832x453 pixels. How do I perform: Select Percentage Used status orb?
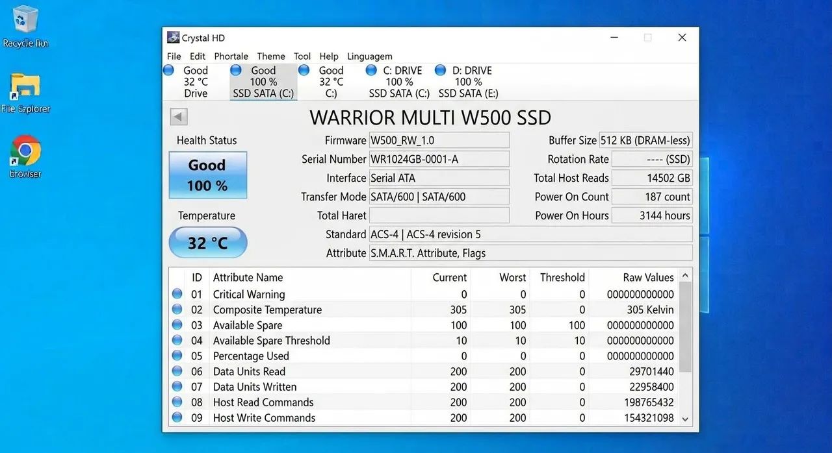[x=177, y=356]
